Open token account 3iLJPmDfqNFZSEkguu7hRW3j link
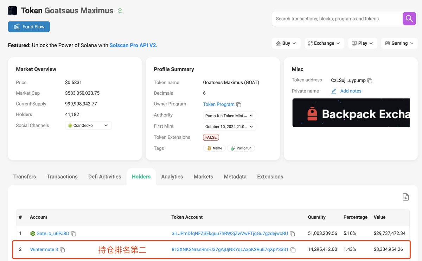 click(230, 233)
